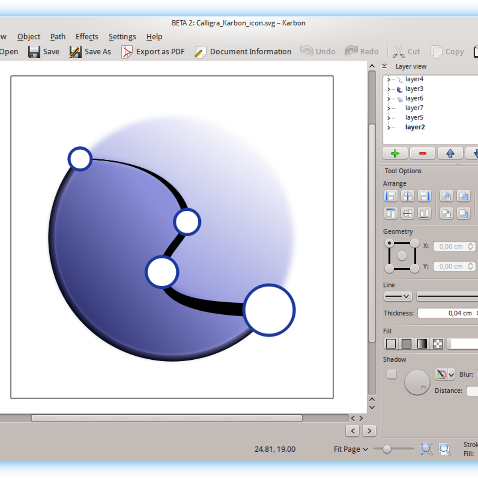The image size is (478, 478).
Task: Click the zoom to fit magnifier icon
Action: click(427, 449)
